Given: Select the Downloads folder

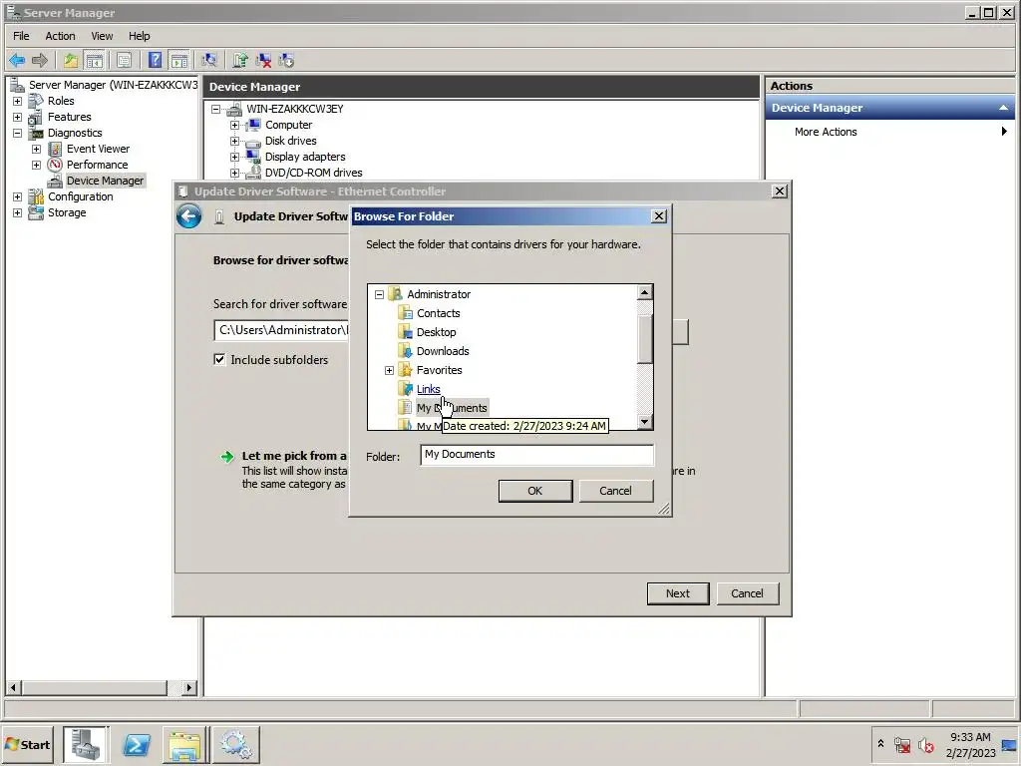Looking at the screenshot, I should tap(443, 351).
